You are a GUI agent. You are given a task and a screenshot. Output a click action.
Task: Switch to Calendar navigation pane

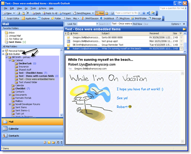click(32, 129)
